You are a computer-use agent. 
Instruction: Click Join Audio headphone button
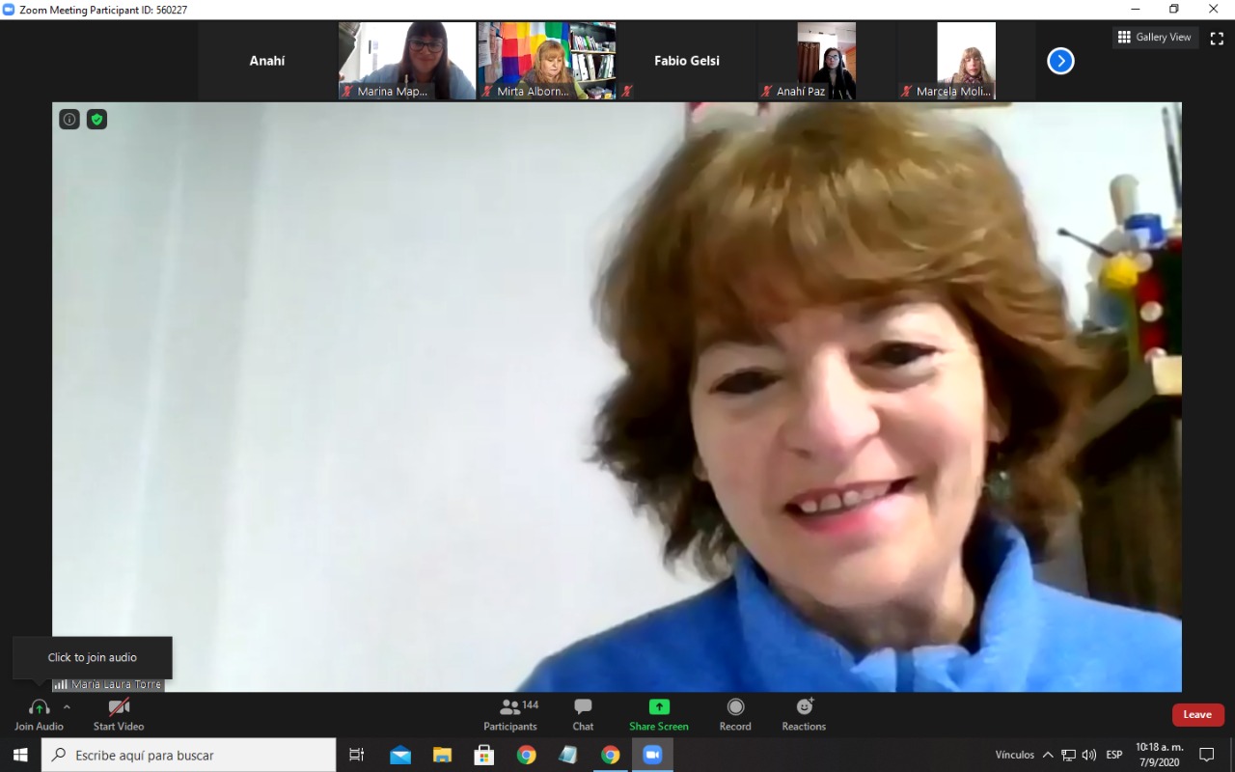(39, 714)
